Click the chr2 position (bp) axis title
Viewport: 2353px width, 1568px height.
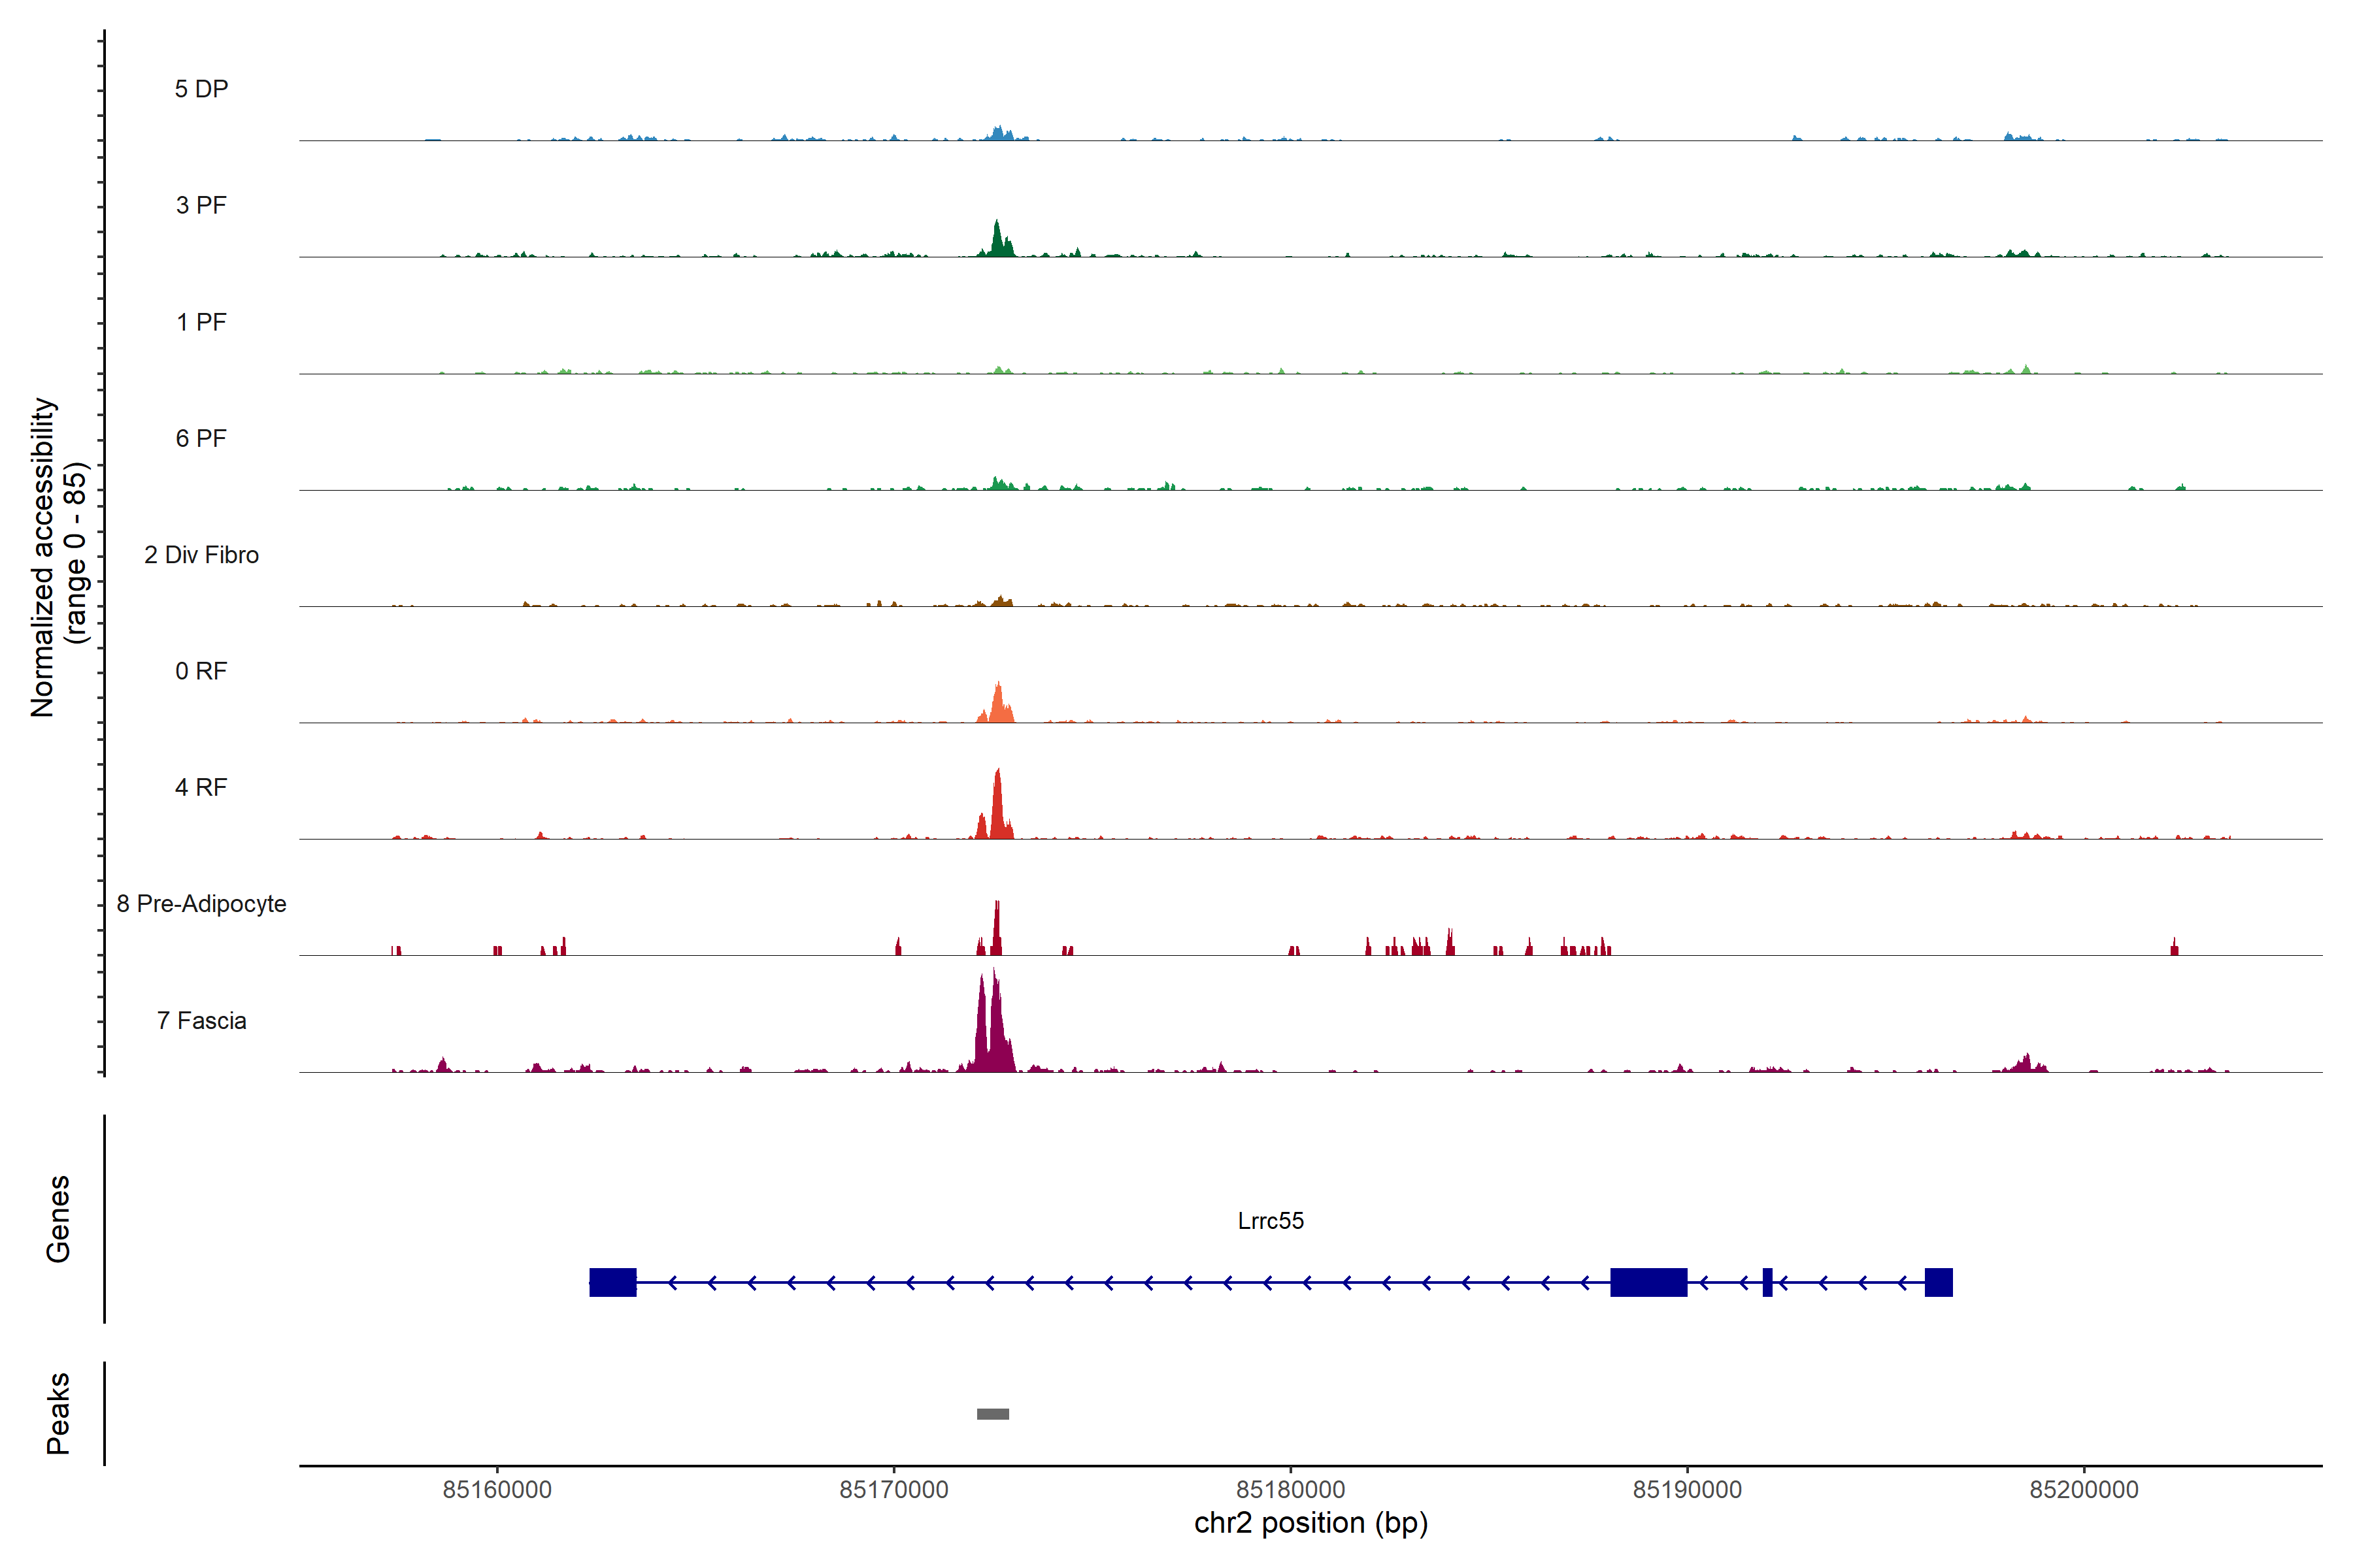click(x=1310, y=1523)
